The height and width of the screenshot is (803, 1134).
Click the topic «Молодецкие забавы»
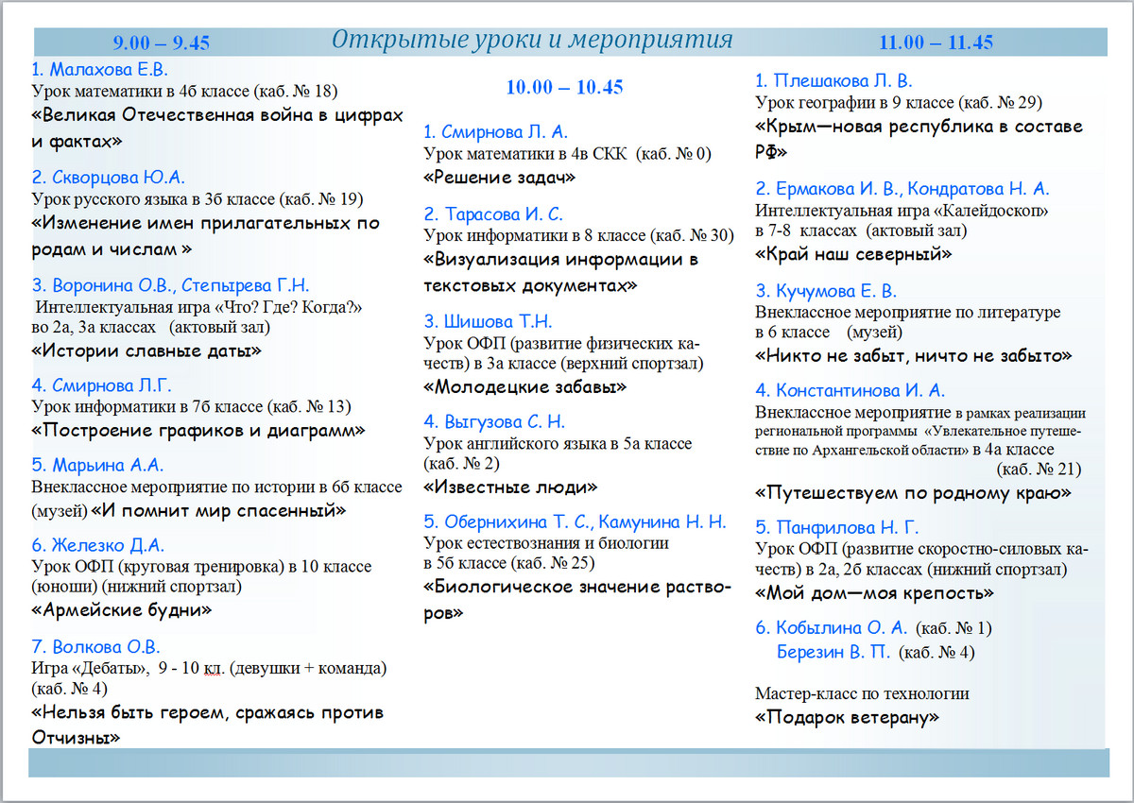pos(525,386)
